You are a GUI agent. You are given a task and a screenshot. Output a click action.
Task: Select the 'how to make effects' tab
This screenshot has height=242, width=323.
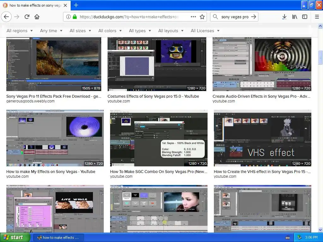coord(35,5)
